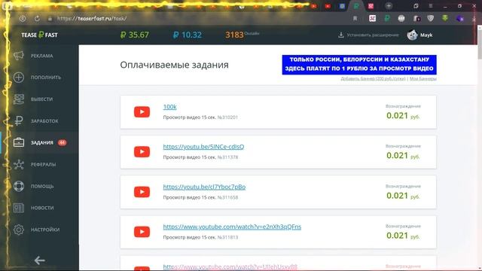Open the shield extension icon
This screenshot has width=482, height=271.
pyautogui.click(x=430, y=18)
